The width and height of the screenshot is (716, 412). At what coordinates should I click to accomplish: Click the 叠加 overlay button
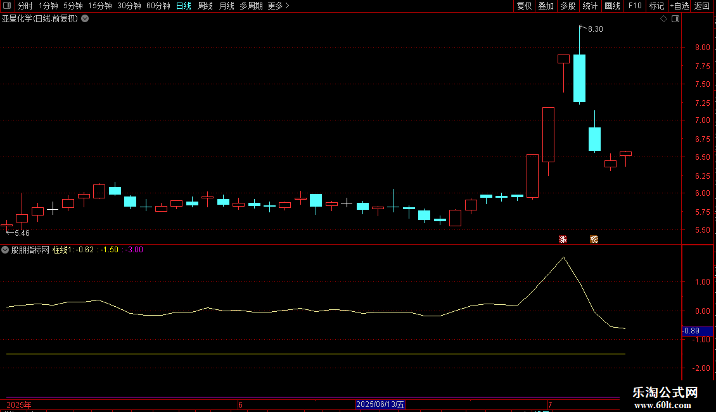(546, 6)
